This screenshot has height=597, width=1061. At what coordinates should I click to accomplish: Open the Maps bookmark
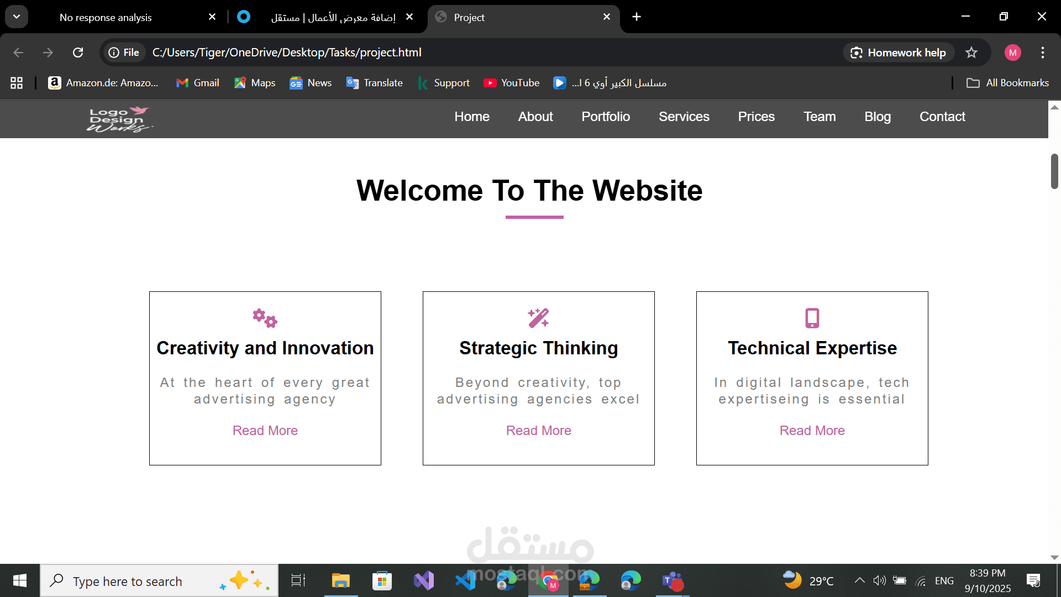pyautogui.click(x=255, y=83)
